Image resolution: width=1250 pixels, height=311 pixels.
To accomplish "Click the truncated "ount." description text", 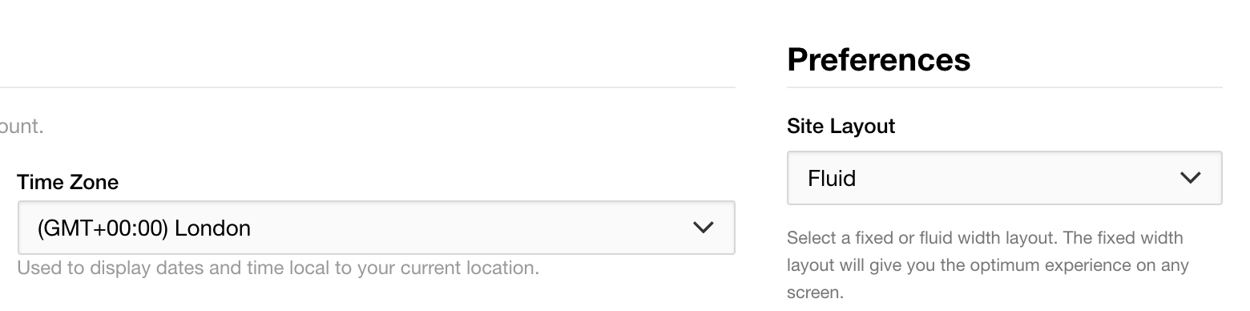I will pyautogui.click(x=22, y=127).
